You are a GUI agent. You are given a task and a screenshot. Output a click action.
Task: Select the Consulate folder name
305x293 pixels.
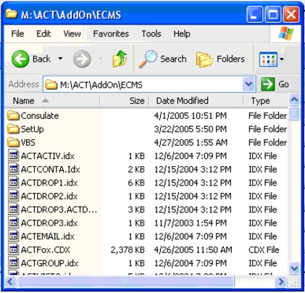click(x=40, y=115)
